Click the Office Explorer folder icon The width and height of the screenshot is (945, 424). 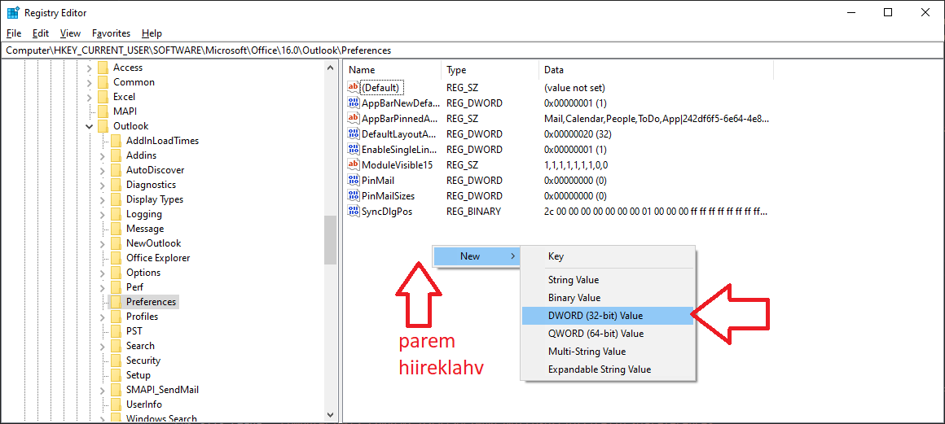tap(116, 258)
